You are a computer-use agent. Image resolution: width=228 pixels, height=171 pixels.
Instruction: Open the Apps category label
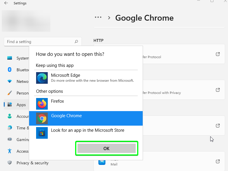(21, 105)
